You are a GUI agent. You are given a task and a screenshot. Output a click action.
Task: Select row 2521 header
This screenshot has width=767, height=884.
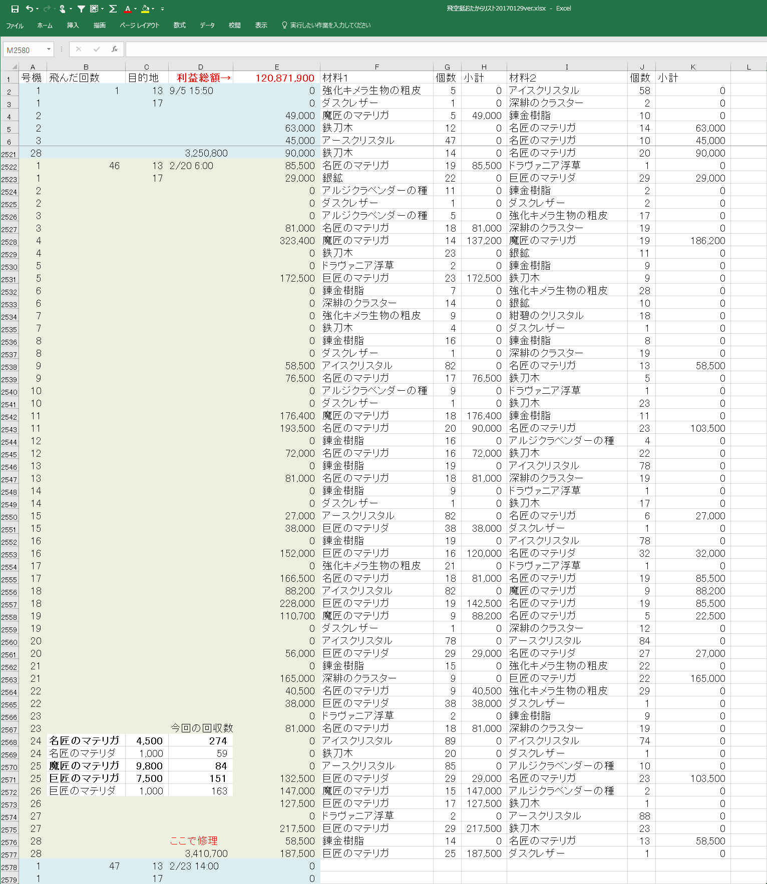pyautogui.click(x=9, y=154)
